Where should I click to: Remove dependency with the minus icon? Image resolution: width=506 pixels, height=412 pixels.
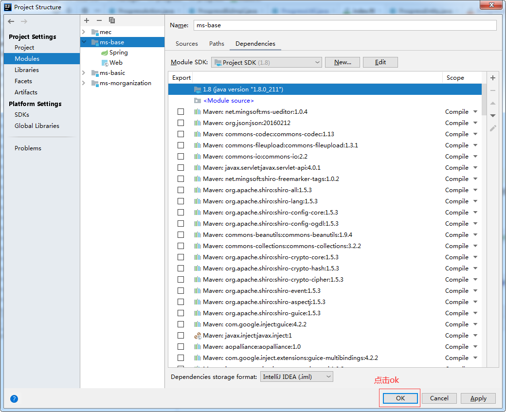pyautogui.click(x=493, y=90)
